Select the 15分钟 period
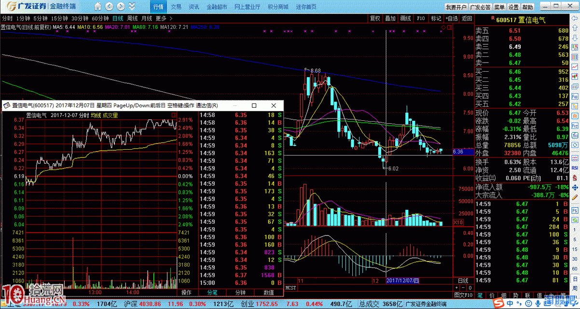The width and height of the screenshot is (580, 309). (59, 18)
